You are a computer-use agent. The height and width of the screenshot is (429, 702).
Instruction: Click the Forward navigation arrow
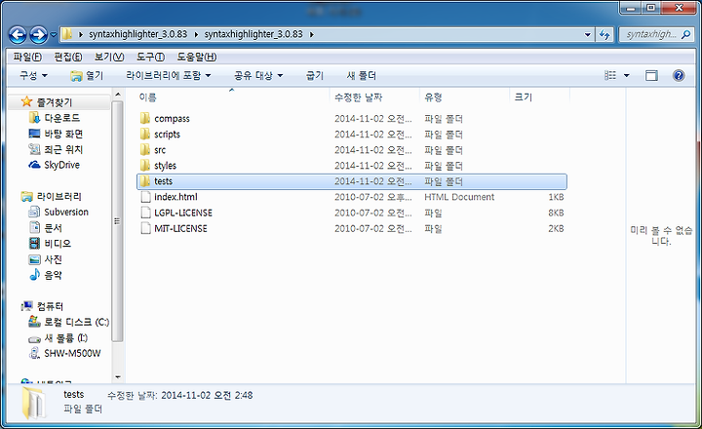coord(38,34)
